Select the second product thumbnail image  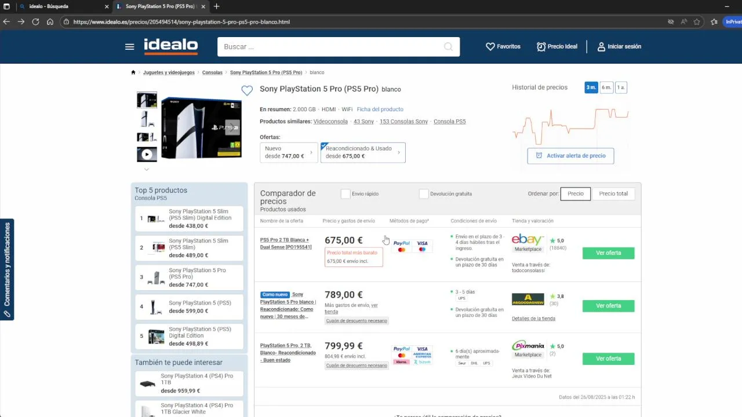(147, 119)
